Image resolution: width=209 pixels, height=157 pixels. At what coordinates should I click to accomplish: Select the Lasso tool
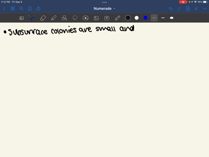coord(75,18)
